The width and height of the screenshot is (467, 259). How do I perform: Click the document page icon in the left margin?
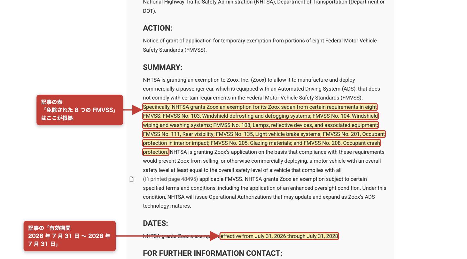[131, 179]
